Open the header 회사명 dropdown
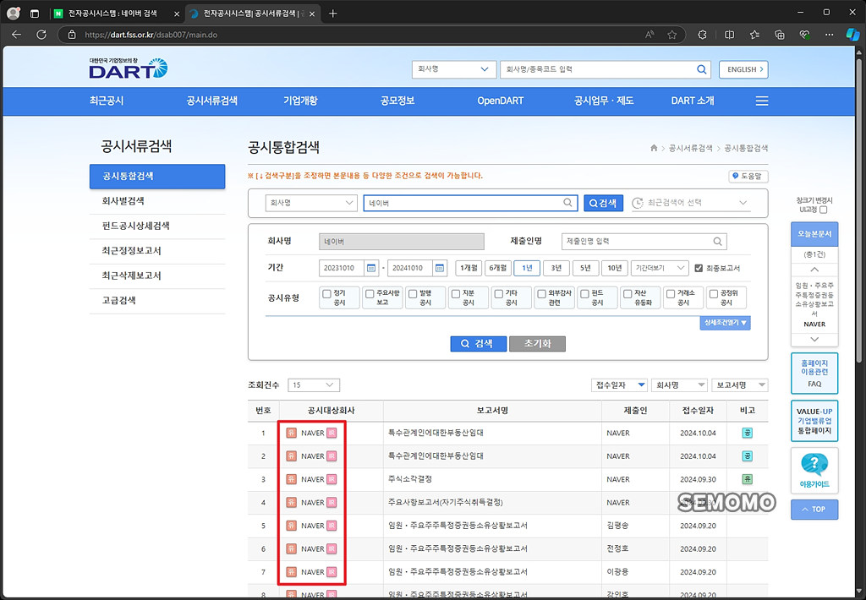 454,69
